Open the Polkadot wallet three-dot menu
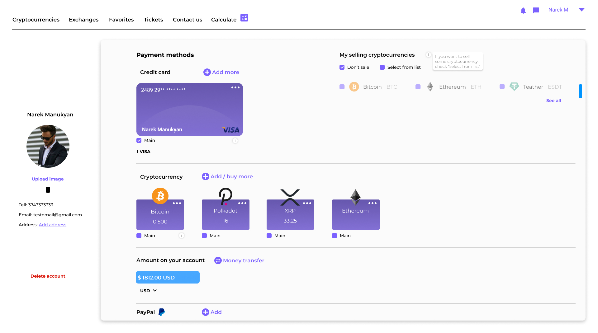598x333 pixels. (x=242, y=203)
